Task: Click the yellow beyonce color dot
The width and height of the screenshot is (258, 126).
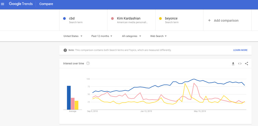Action: (x=161, y=19)
